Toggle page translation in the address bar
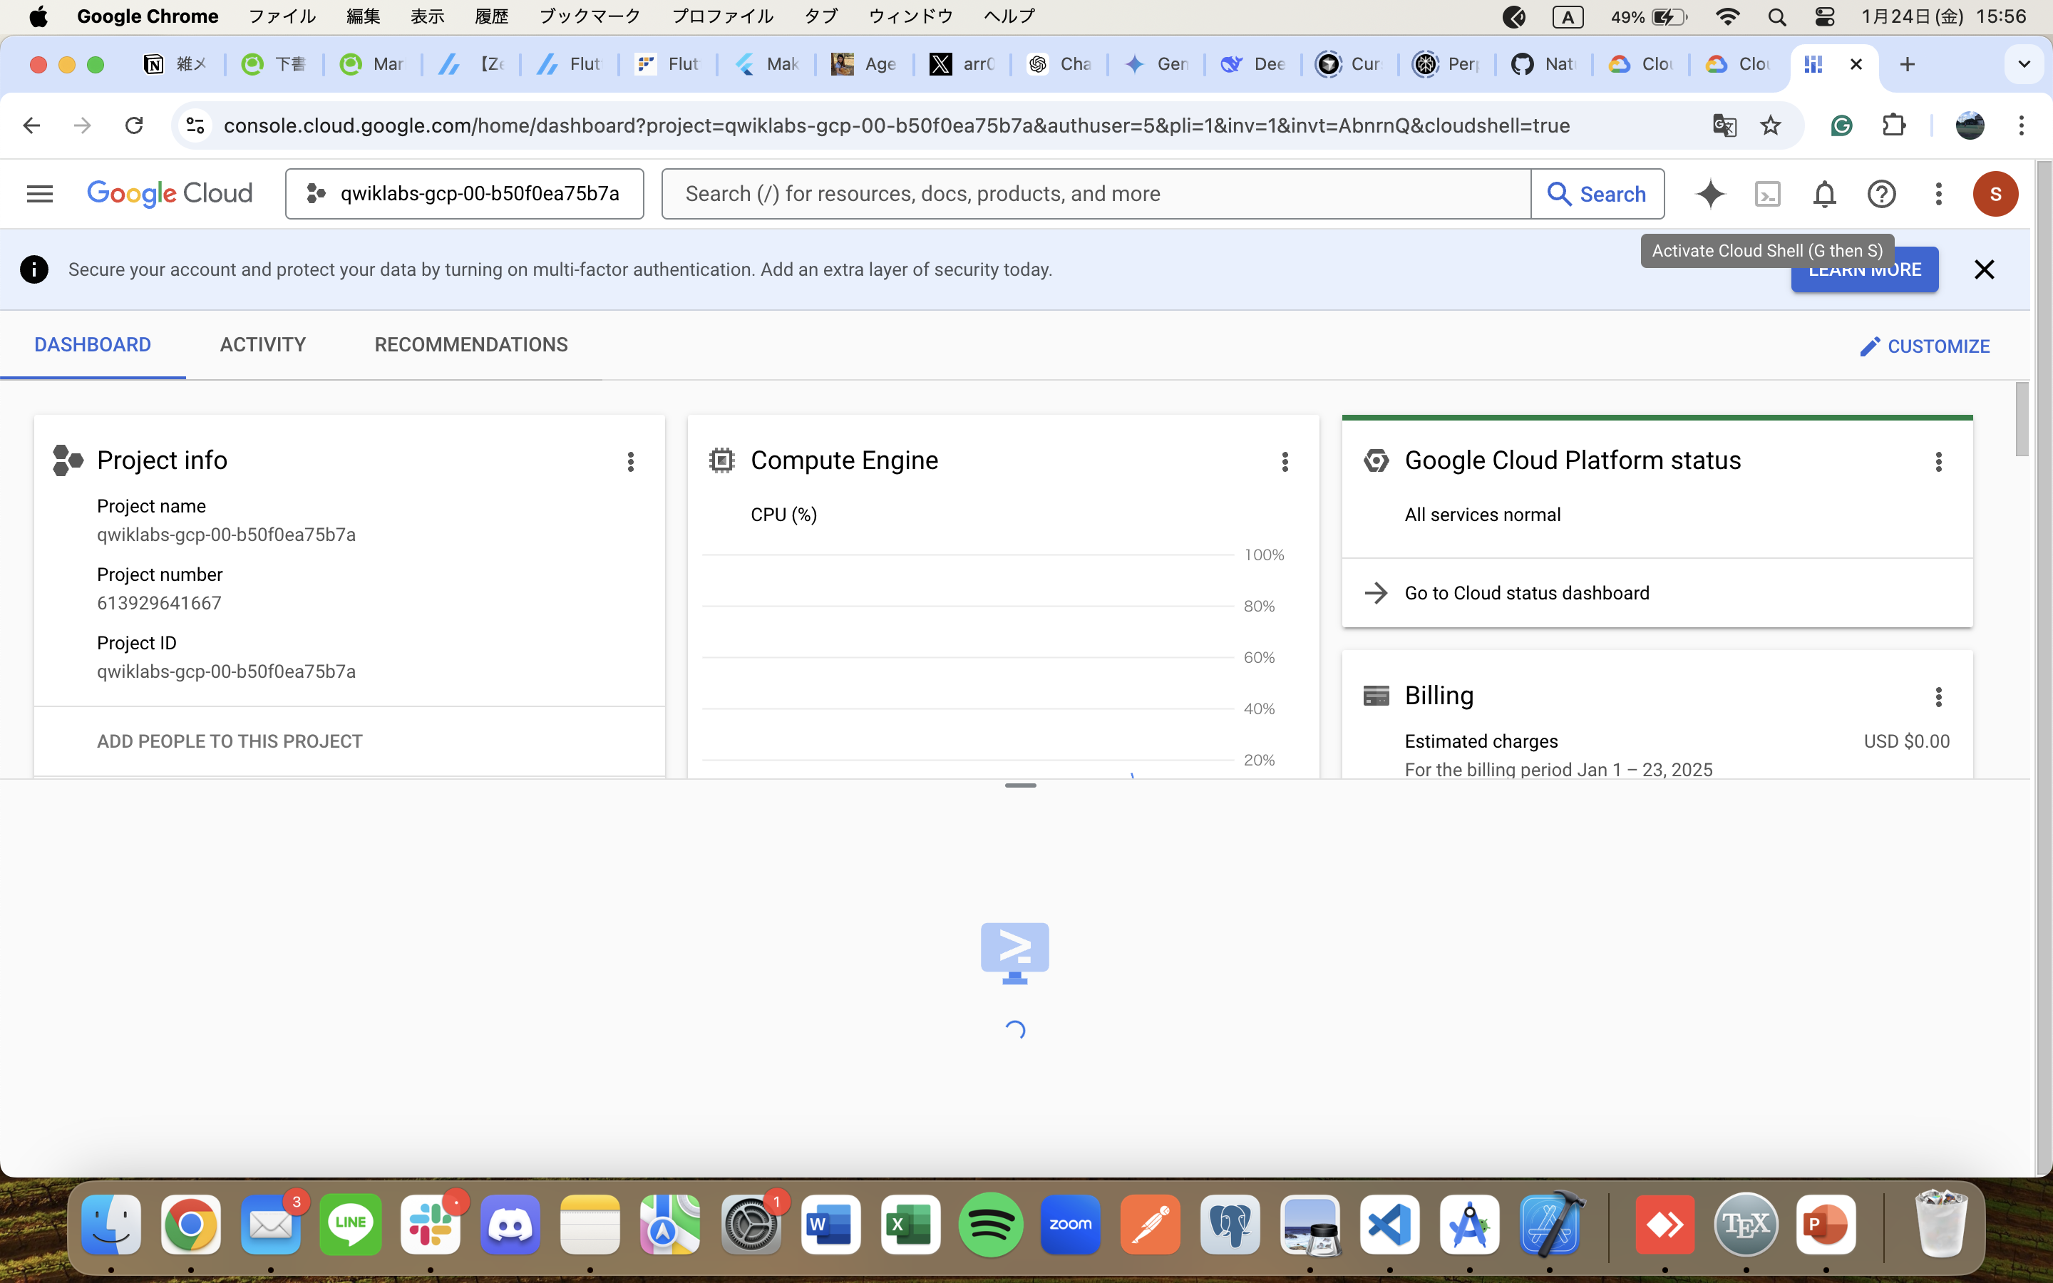Screen dimensions: 2053x1283 [1724, 125]
